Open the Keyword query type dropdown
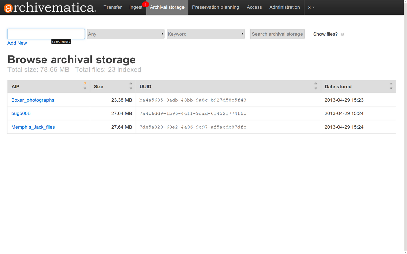407x254 pixels. [x=205, y=34]
